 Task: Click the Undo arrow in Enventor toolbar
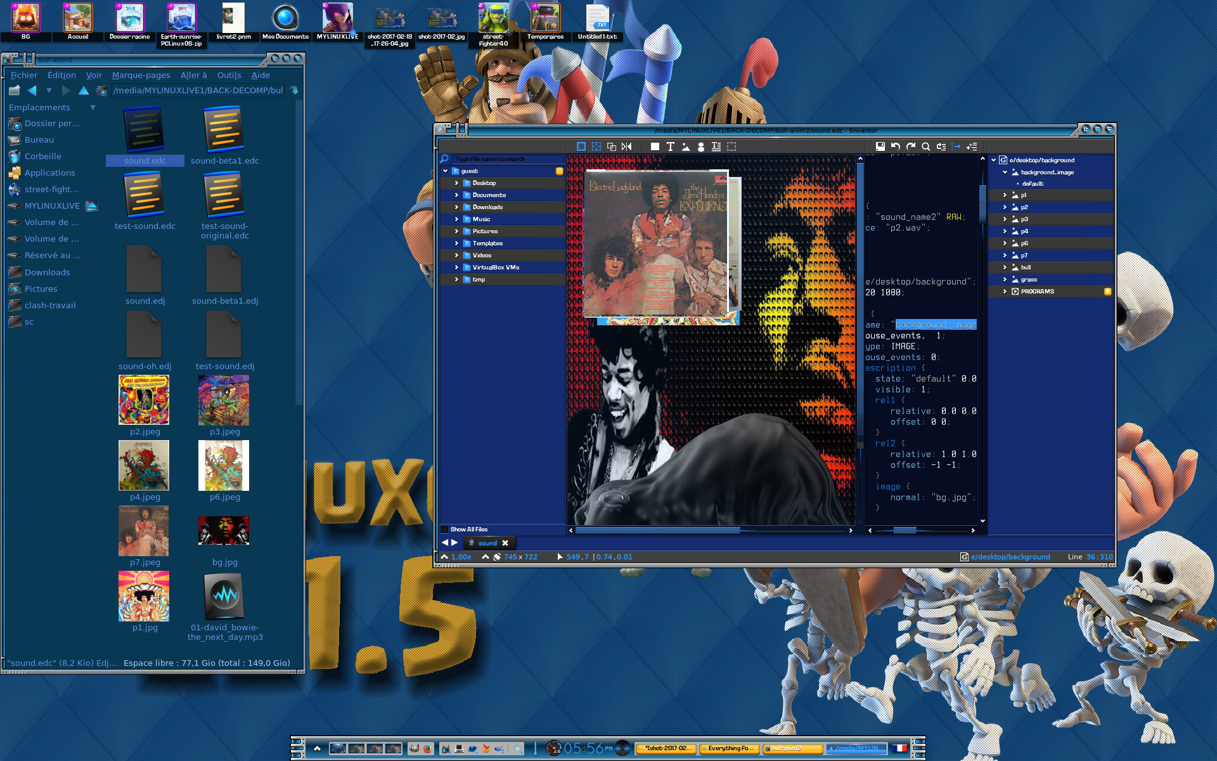(x=895, y=146)
